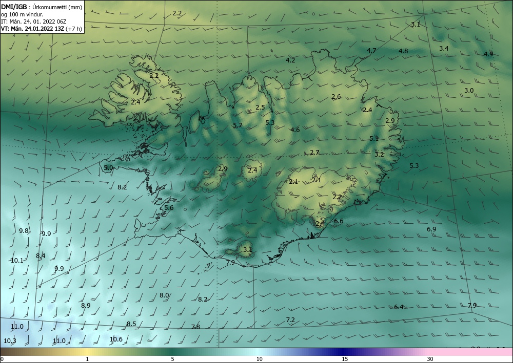Click the brown end of the colour scale
The height and width of the screenshot is (363, 513).
pyautogui.click(x=7, y=352)
